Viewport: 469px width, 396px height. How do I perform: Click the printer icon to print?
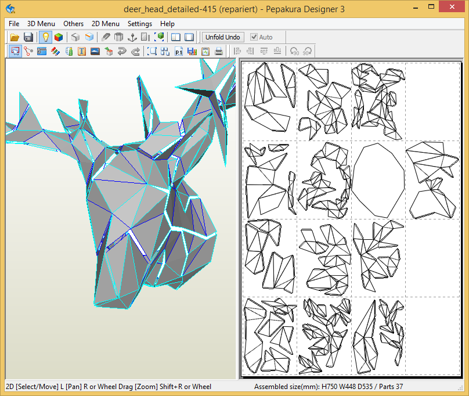point(219,52)
